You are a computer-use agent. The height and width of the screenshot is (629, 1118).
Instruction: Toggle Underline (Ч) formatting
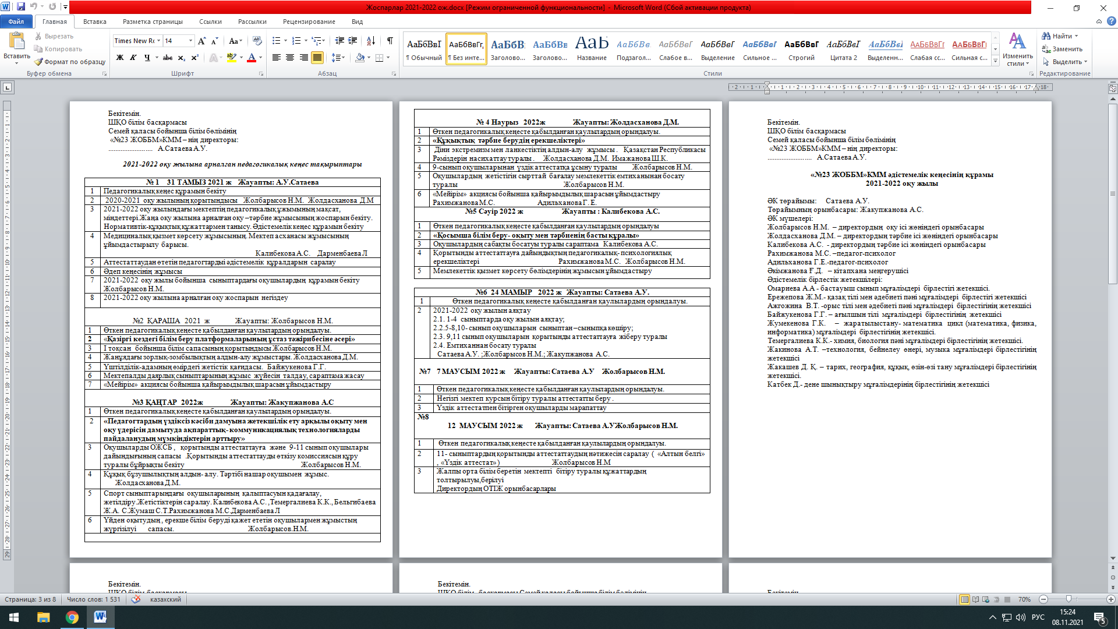click(147, 58)
